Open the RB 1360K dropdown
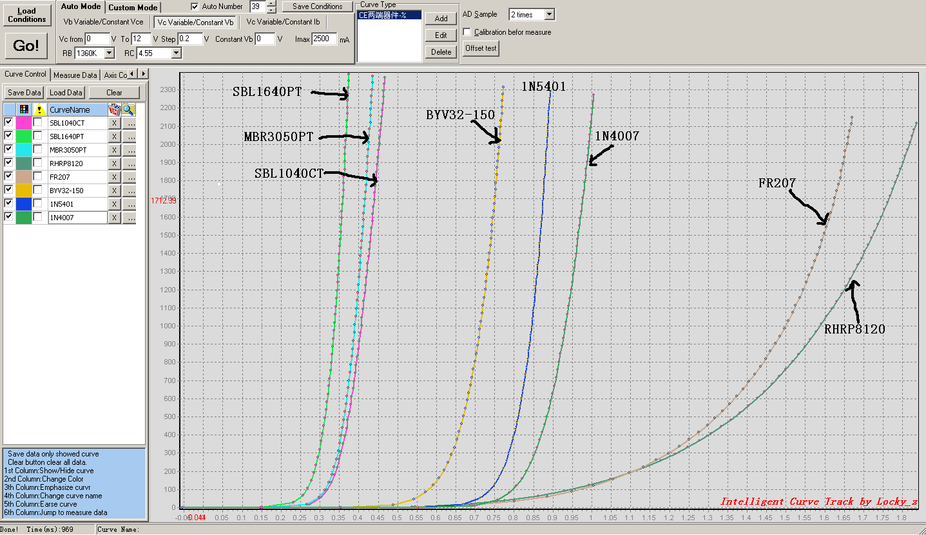926x535 pixels. tap(109, 53)
